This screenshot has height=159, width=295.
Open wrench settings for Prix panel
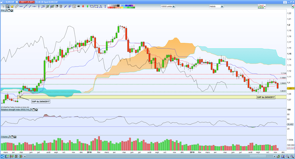pos(6,10)
